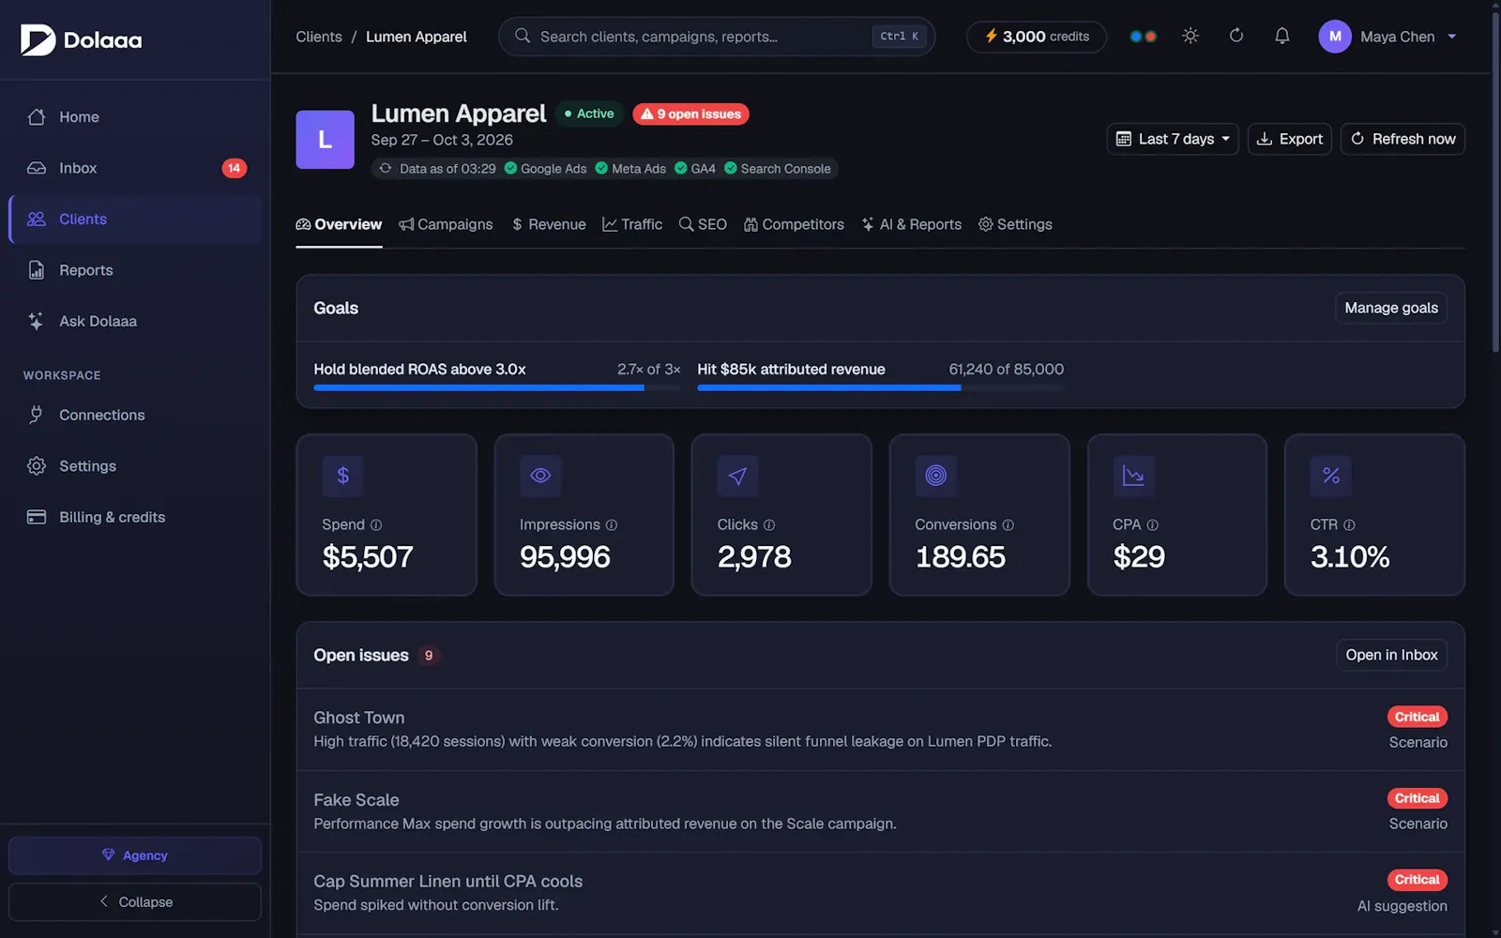Click the Impressions info icon

pyautogui.click(x=612, y=525)
